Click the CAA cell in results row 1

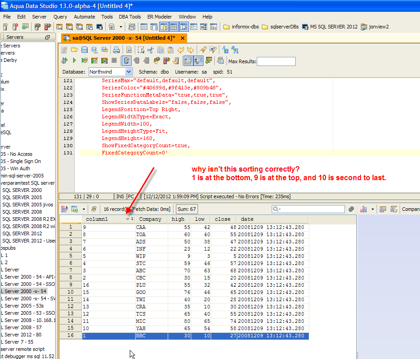click(151, 227)
